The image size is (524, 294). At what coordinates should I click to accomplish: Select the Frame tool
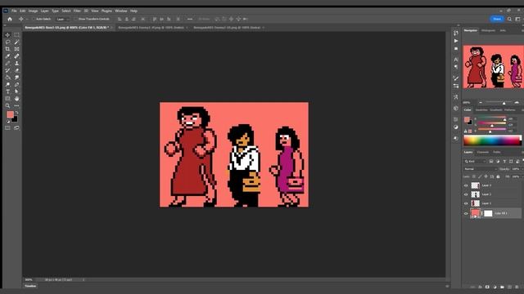coord(16,49)
